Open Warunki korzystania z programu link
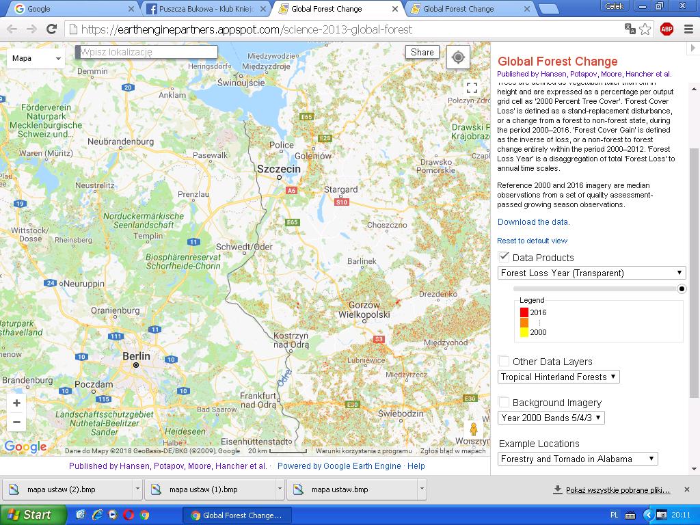Viewport: 700px width, 525px height. 364,451
